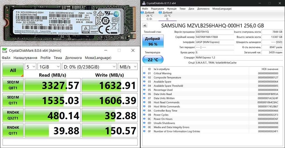The height and width of the screenshot is (148, 285).
Task: Click Number of Error Information Log Entries row
Action: [x=211, y=131]
